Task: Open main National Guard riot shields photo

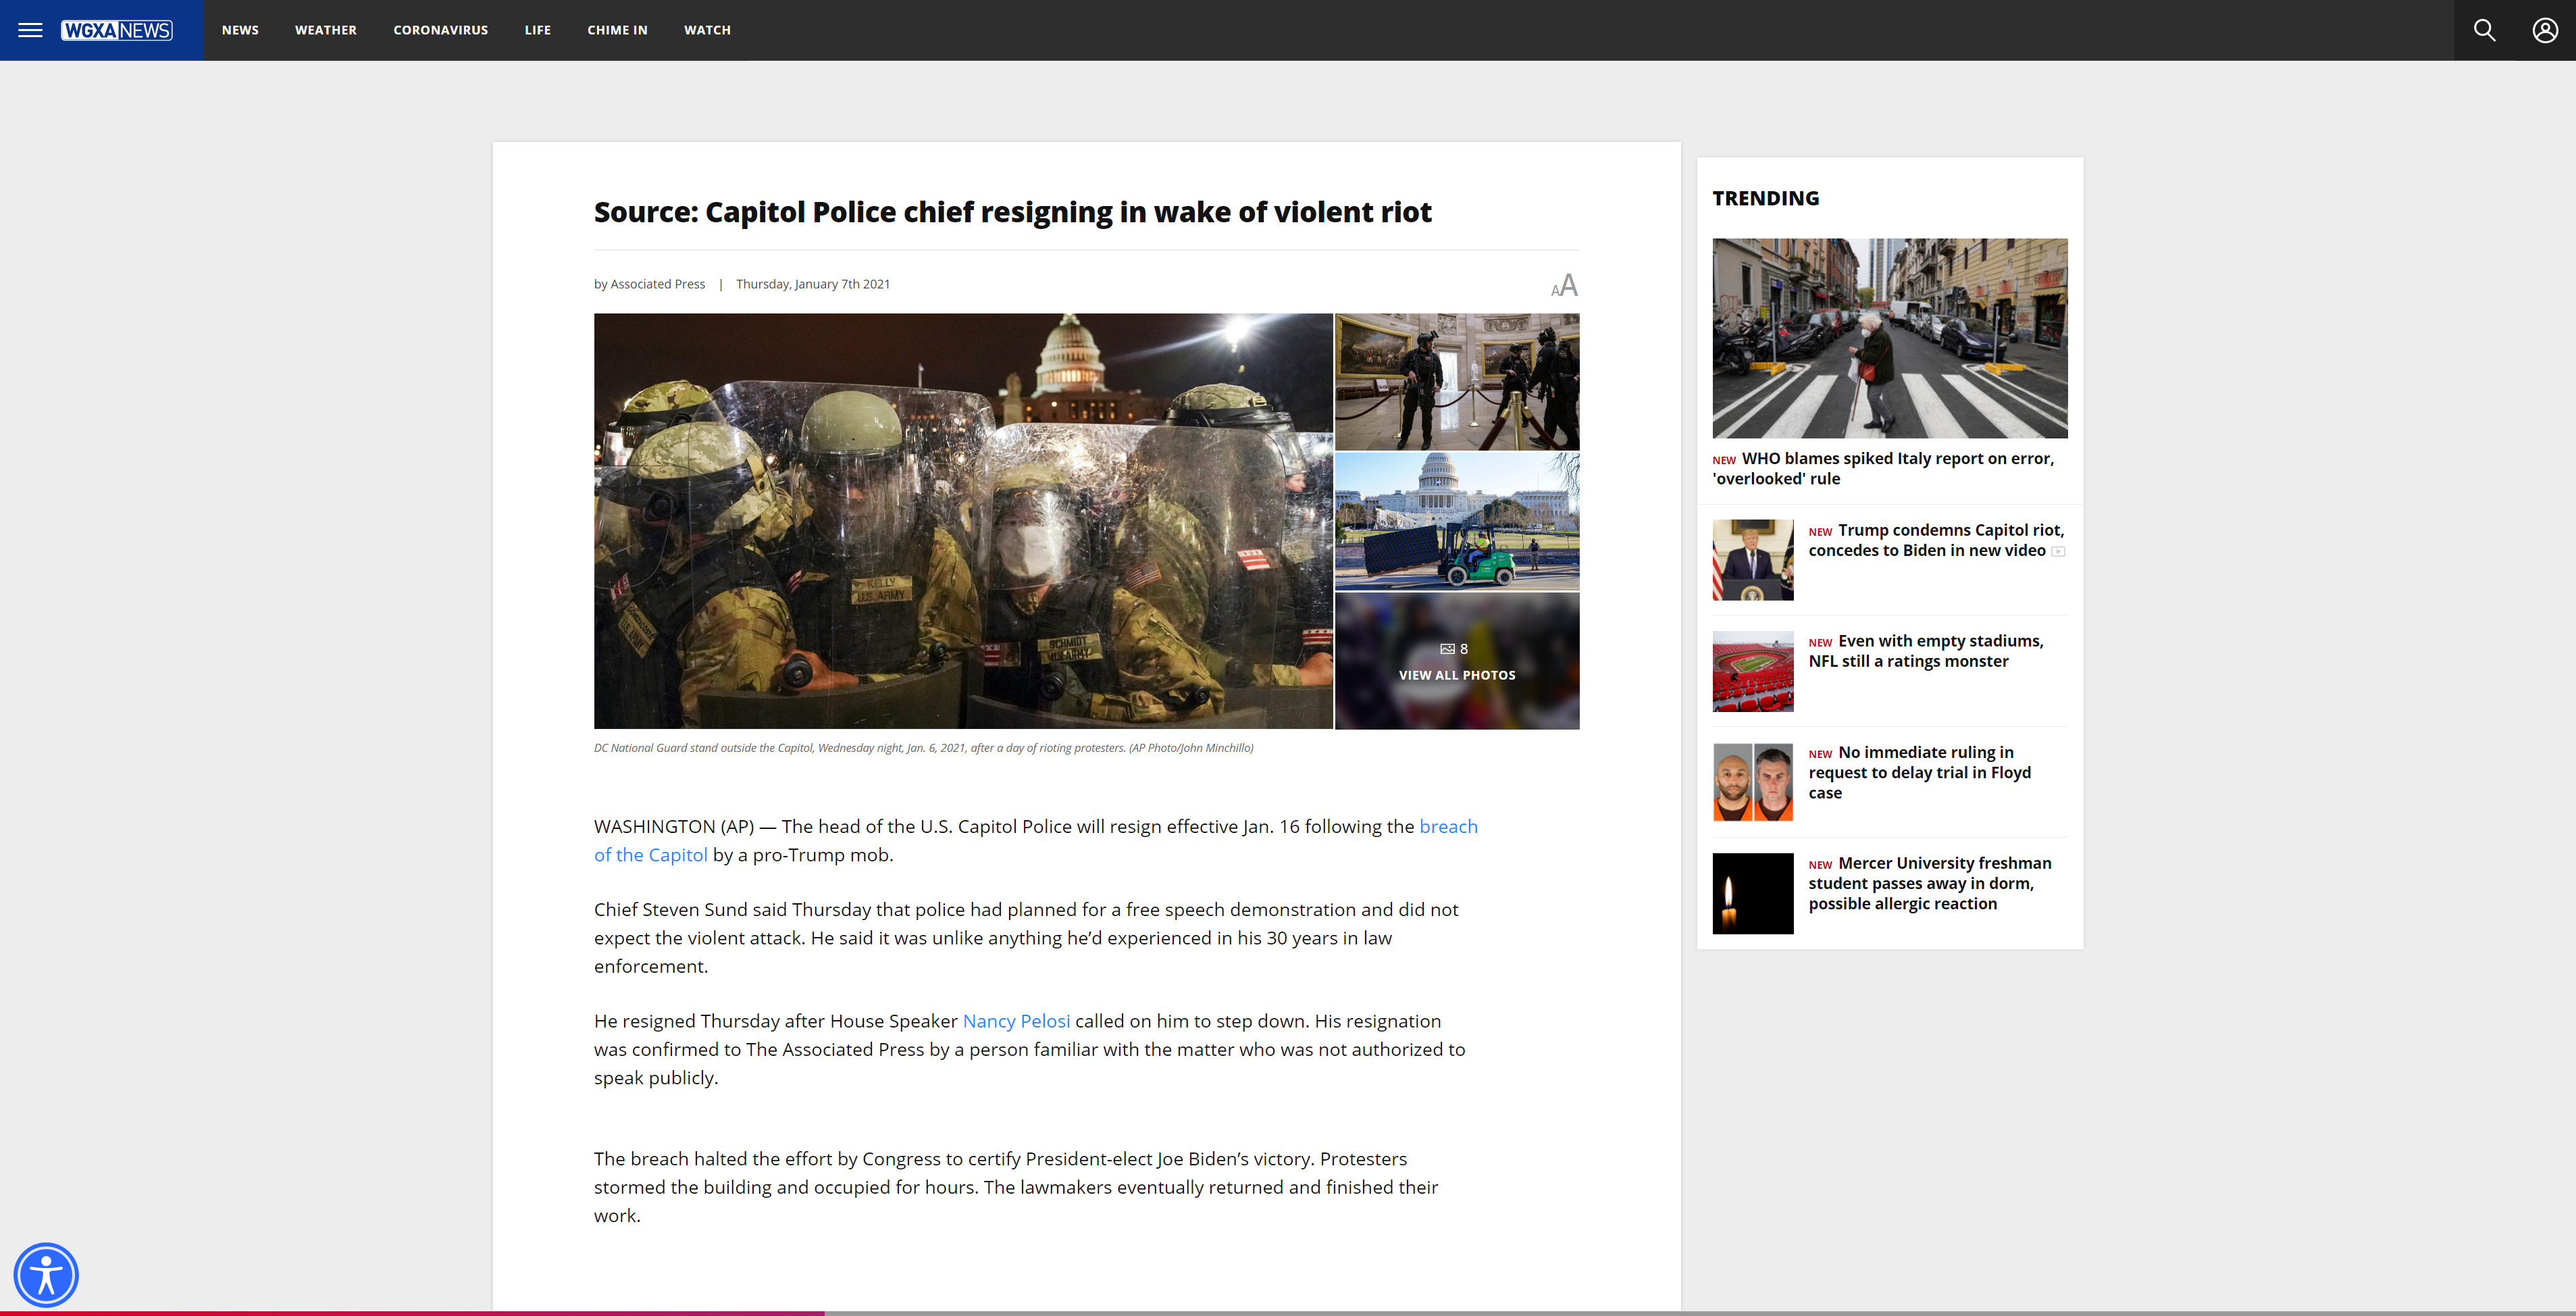Action: [963, 521]
